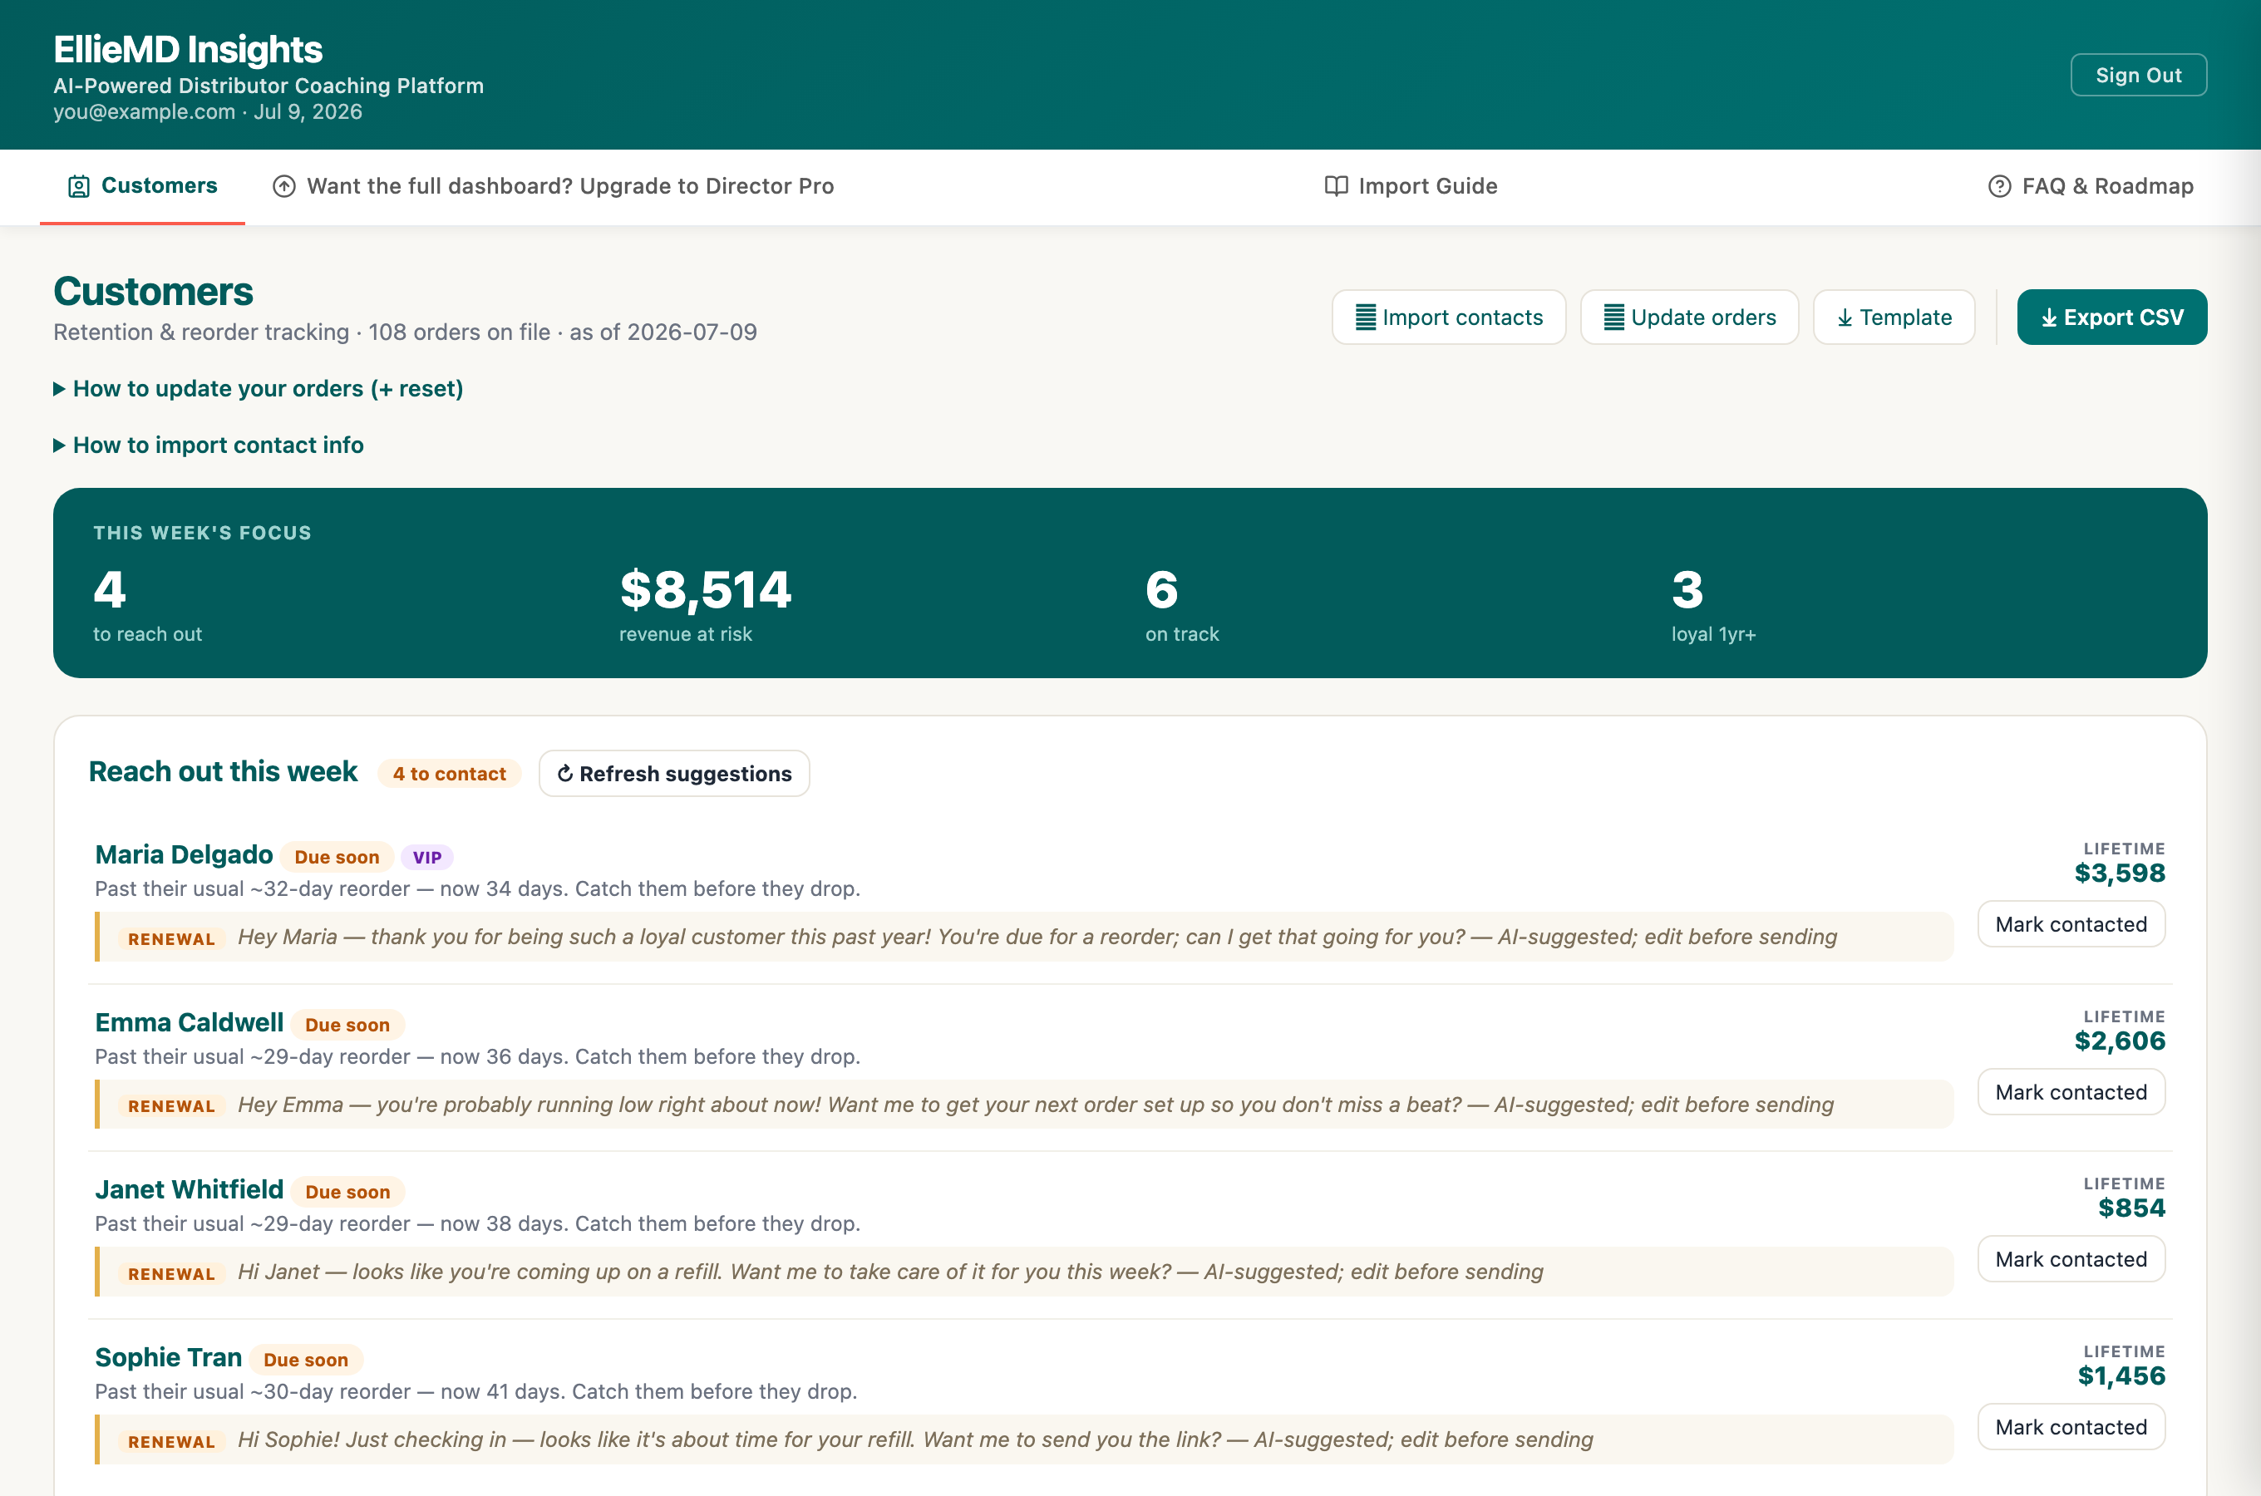Click Refresh suggestions button
The height and width of the screenshot is (1496, 2261).
tap(674, 774)
